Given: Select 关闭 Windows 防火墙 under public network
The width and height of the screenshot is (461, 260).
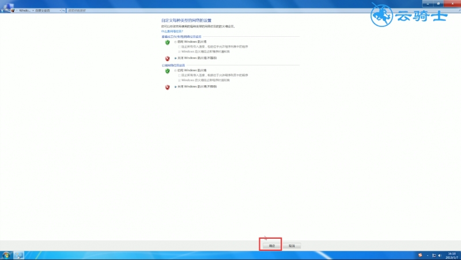Looking at the screenshot, I should pyautogui.click(x=176, y=87).
